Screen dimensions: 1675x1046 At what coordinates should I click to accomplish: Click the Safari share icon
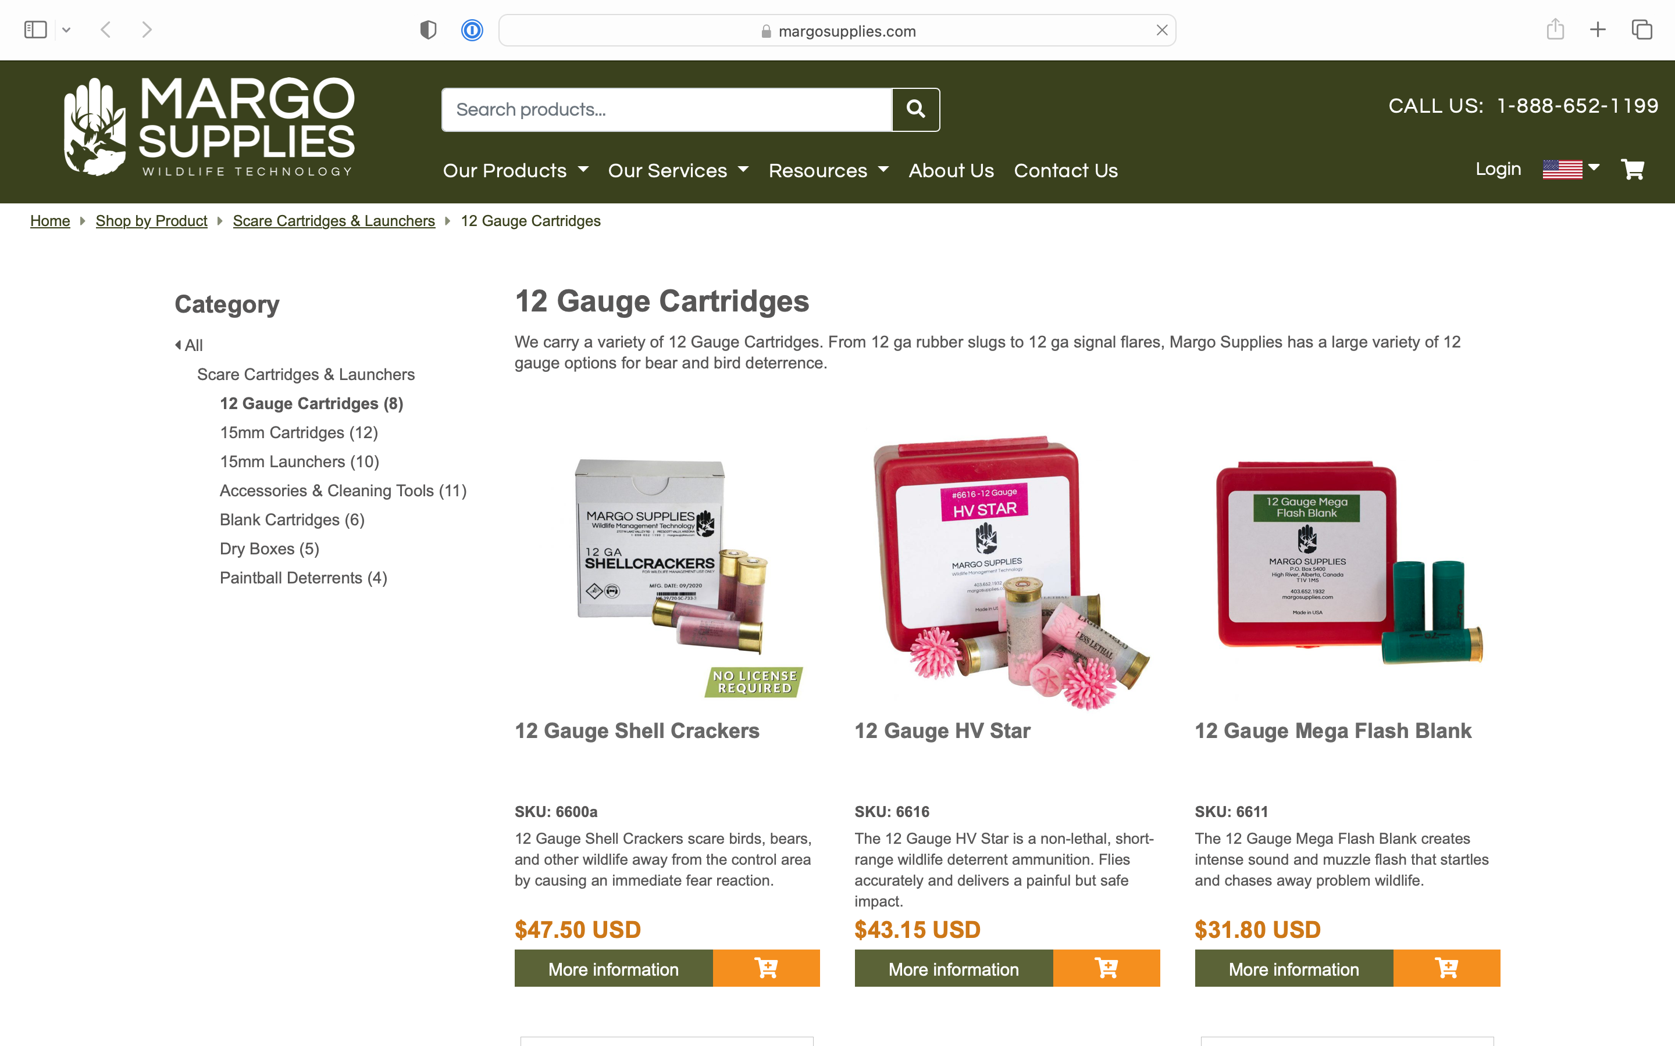tap(1555, 29)
